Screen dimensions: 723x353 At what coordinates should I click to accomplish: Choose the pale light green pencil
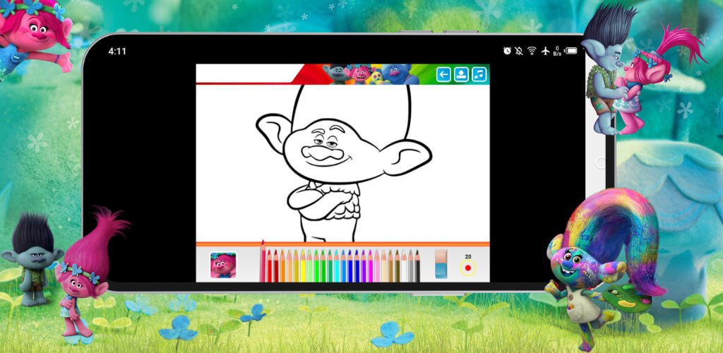click(309, 266)
